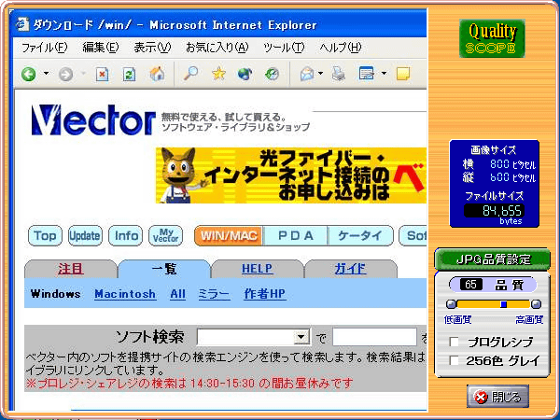Screen dimensions: 560x420
Task: Open the History clock icon
Action: [x=272, y=74]
